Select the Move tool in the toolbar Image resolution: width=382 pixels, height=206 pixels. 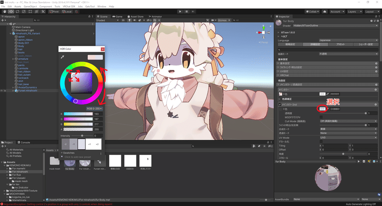[11, 11]
